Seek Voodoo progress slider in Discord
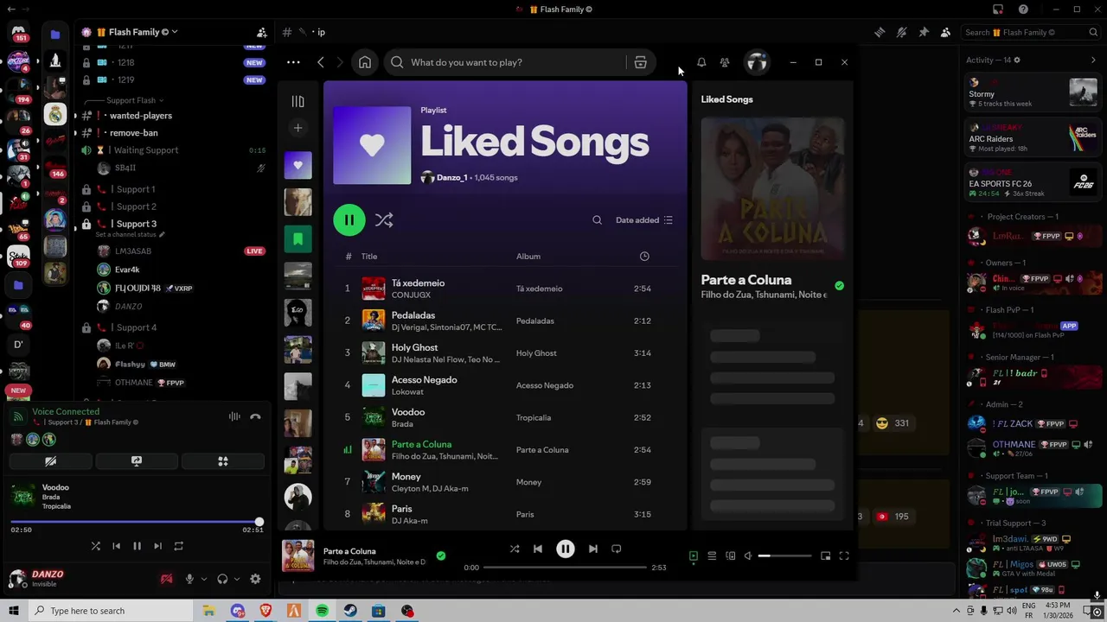Image resolution: width=1107 pixels, height=622 pixels. click(x=136, y=523)
